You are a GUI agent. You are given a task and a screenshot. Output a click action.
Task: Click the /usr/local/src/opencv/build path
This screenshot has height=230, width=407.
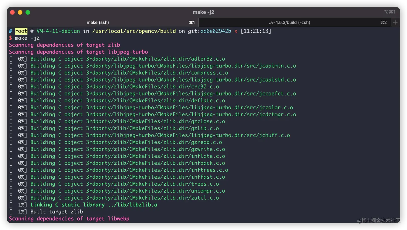pyautogui.click(x=134, y=31)
